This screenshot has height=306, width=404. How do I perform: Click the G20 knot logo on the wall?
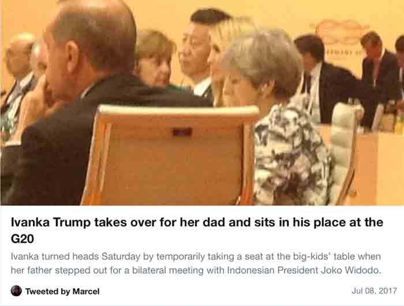coord(342,32)
